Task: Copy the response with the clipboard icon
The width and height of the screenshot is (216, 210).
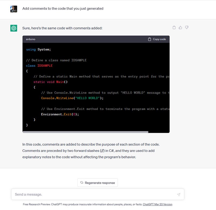Action: pos(174,28)
